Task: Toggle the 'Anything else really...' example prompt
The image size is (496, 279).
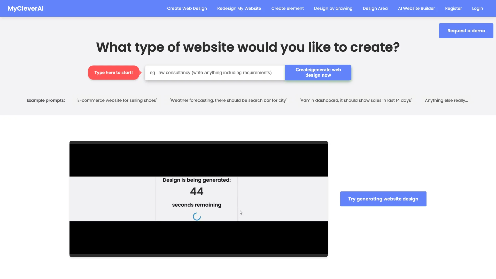Action: 446,100
